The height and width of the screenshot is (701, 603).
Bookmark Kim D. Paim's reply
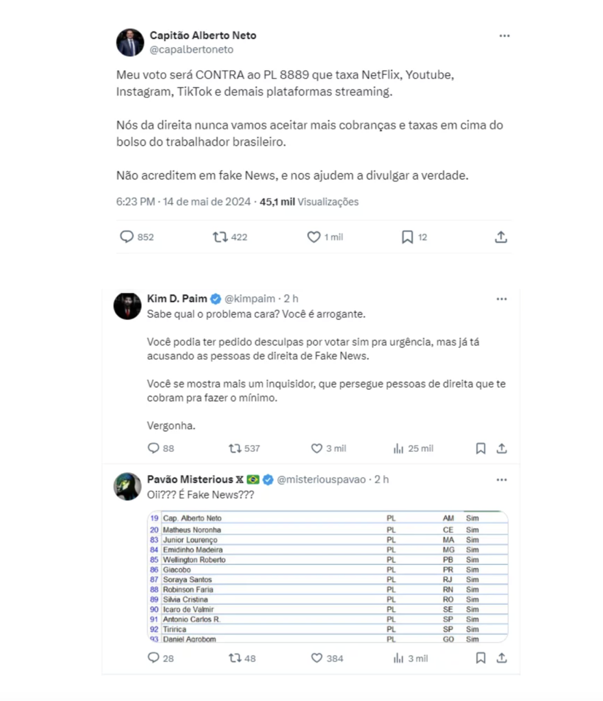(480, 448)
